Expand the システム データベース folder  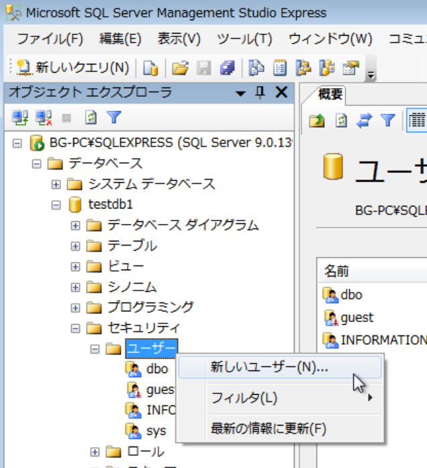tap(56, 184)
